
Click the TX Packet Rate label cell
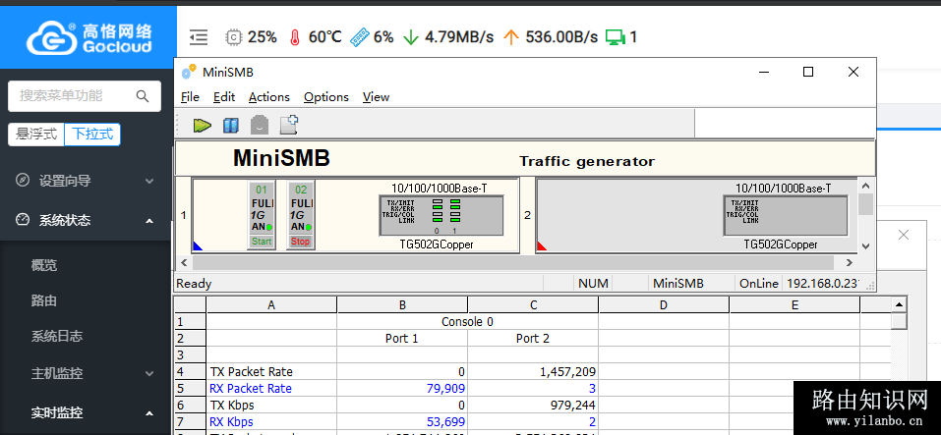click(x=271, y=371)
